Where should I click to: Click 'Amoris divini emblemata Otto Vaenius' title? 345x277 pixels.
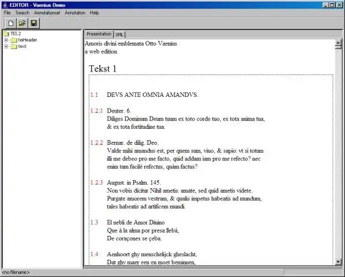(131, 43)
